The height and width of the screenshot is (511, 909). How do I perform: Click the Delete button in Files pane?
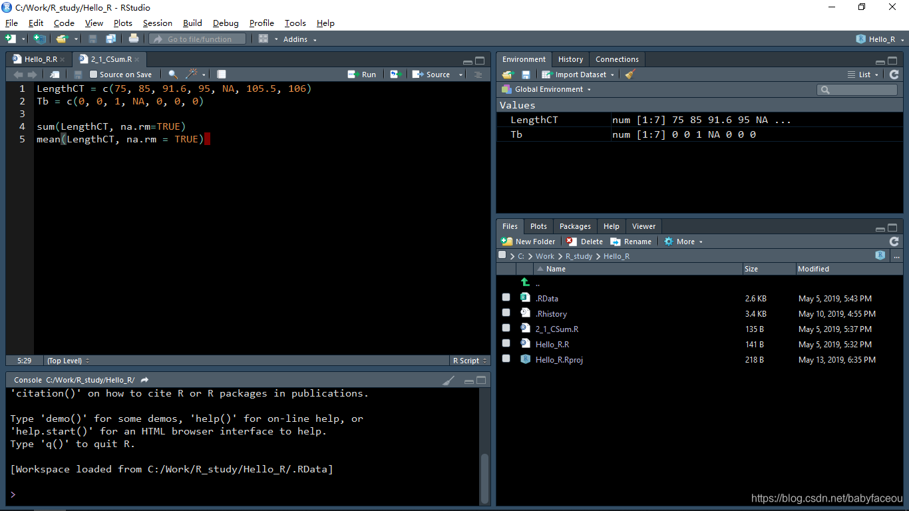pyautogui.click(x=585, y=242)
